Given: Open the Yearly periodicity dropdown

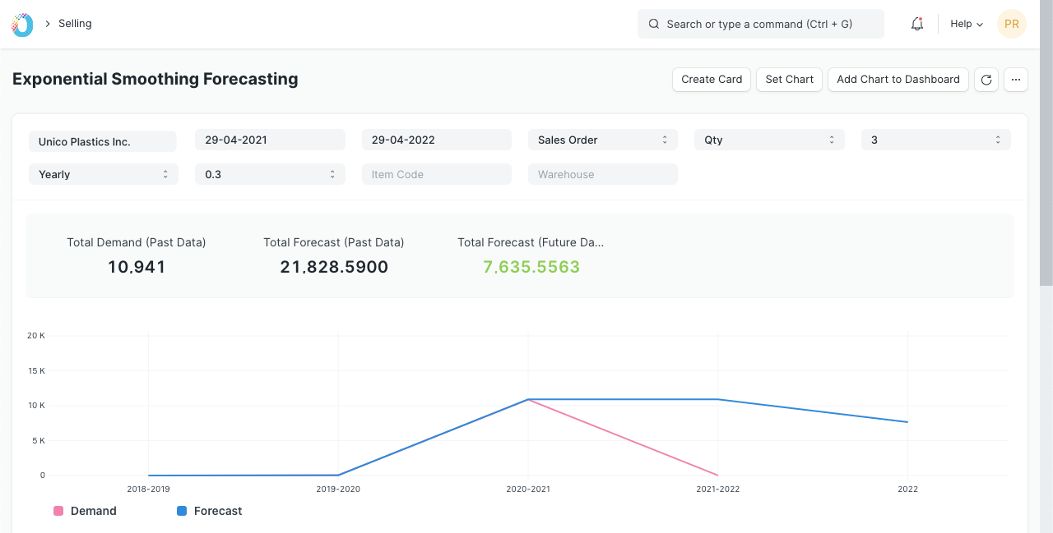Looking at the screenshot, I should click(x=103, y=174).
